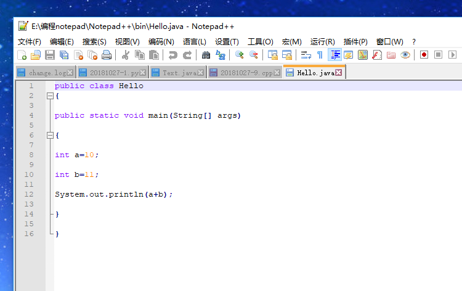Cut selection with the scissors icon
462x291 pixels.
[126, 55]
